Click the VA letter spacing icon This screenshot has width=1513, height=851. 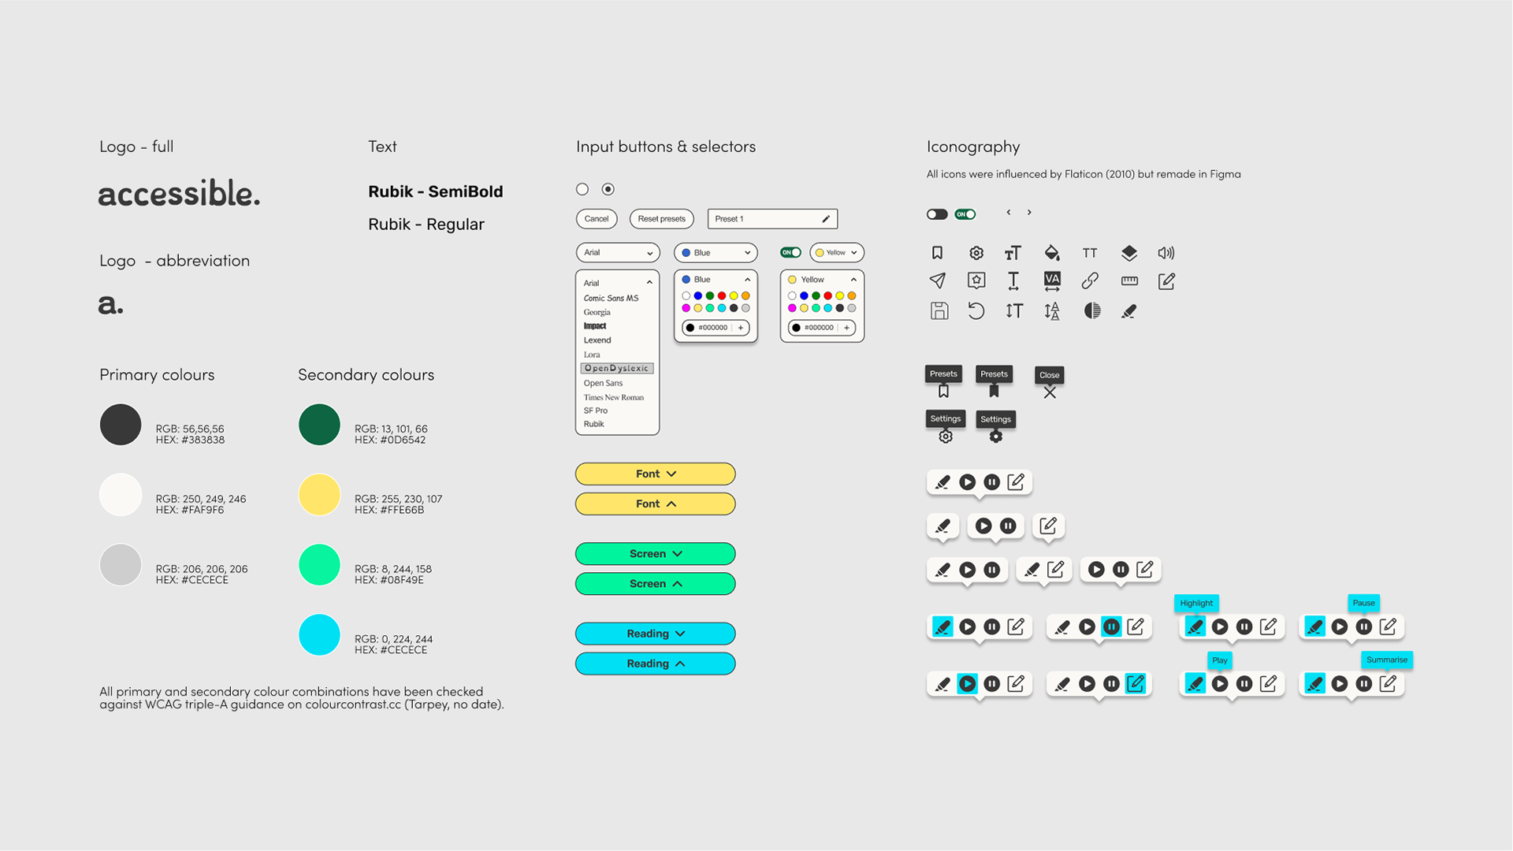[x=1052, y=281]
